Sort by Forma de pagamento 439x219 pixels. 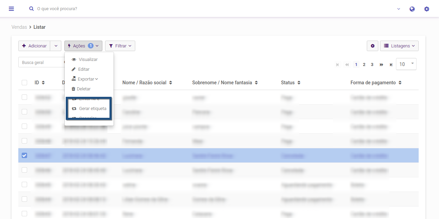pos(376,83)
